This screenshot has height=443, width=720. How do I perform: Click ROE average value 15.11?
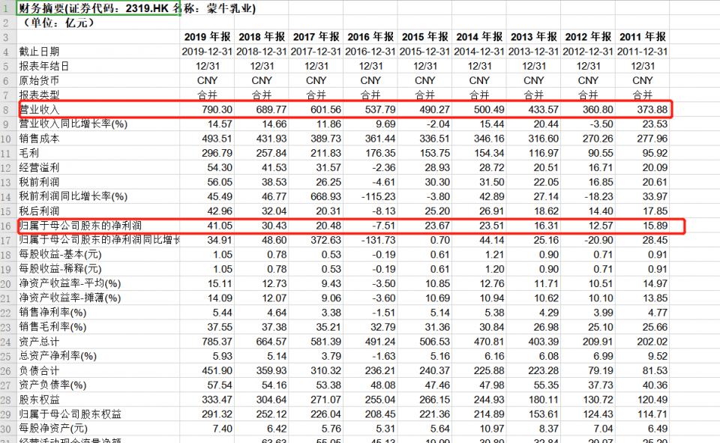(220, 283)
